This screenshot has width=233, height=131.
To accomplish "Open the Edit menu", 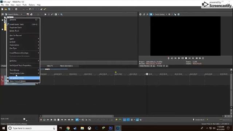I will pyautogui.click(x=7, y=5).
